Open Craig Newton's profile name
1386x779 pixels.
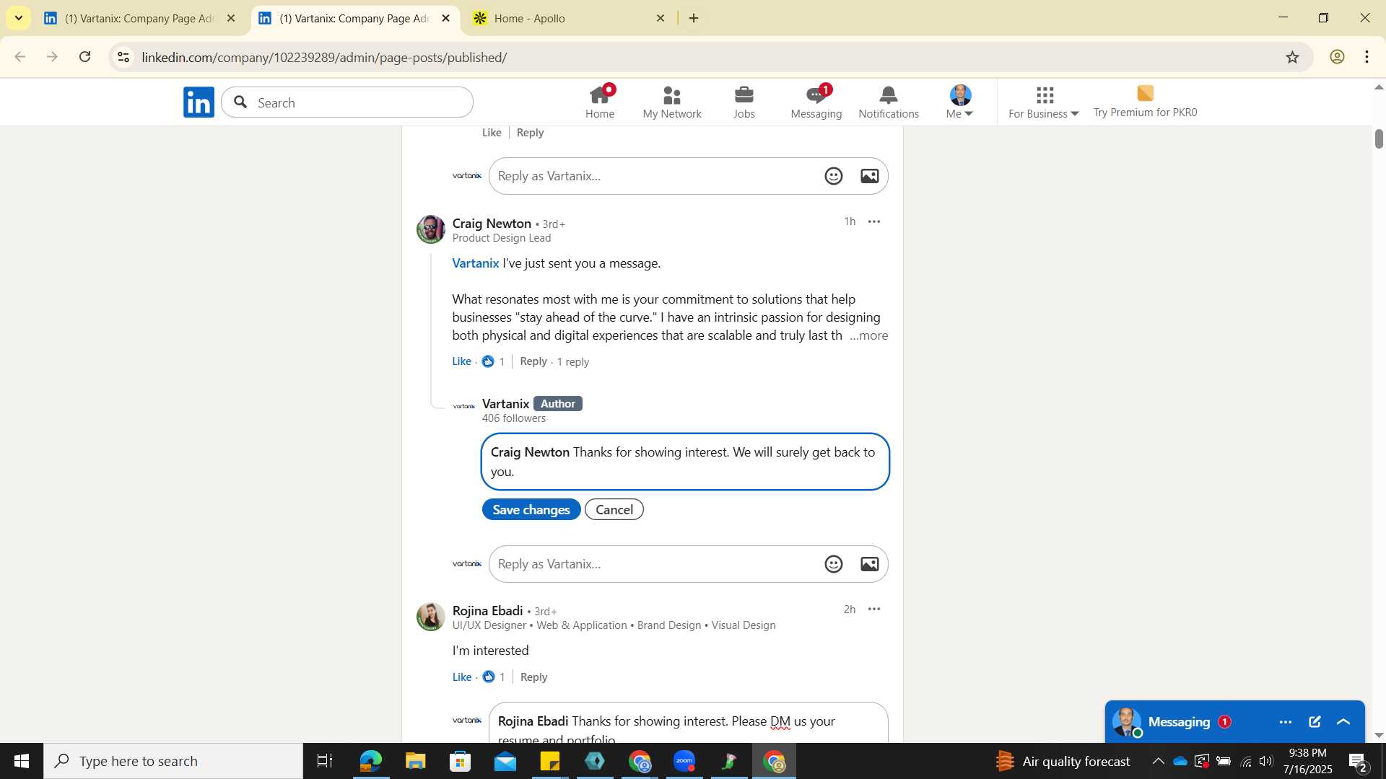pos(492,224)
